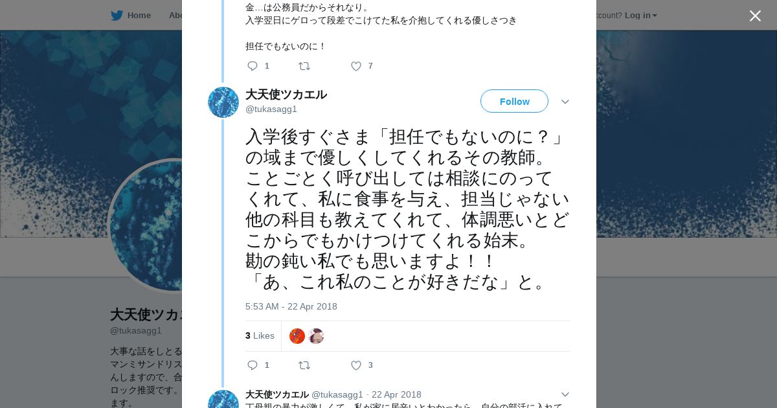The width and height of the screenshot is (777, 408).
Task: Like the main tweet with 3 likes
Action: click(x=356, y=365)
